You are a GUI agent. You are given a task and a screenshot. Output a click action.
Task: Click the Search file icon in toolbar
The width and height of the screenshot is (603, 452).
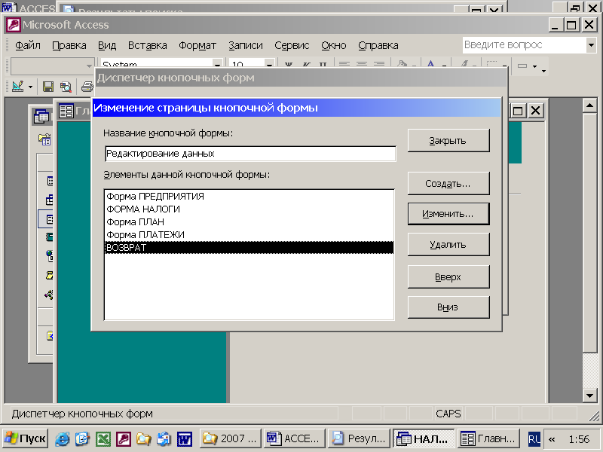pyautogui.click(x=66, y=87)
